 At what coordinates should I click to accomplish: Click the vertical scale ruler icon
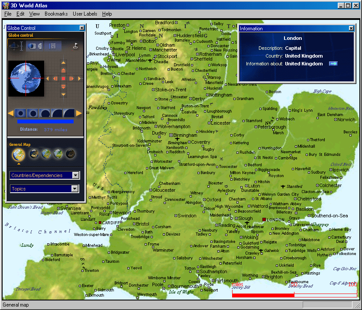(22, 46)
